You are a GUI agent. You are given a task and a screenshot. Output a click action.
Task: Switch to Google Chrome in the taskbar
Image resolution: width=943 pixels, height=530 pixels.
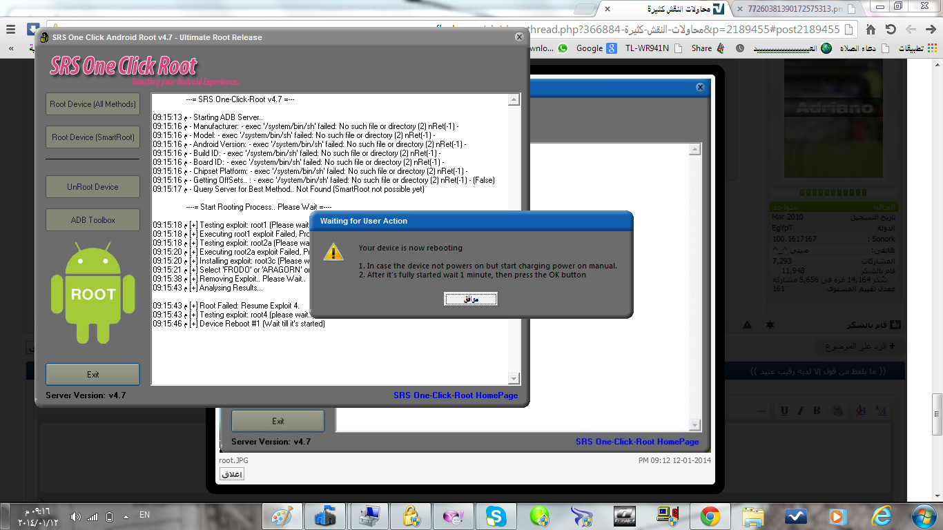710,516
